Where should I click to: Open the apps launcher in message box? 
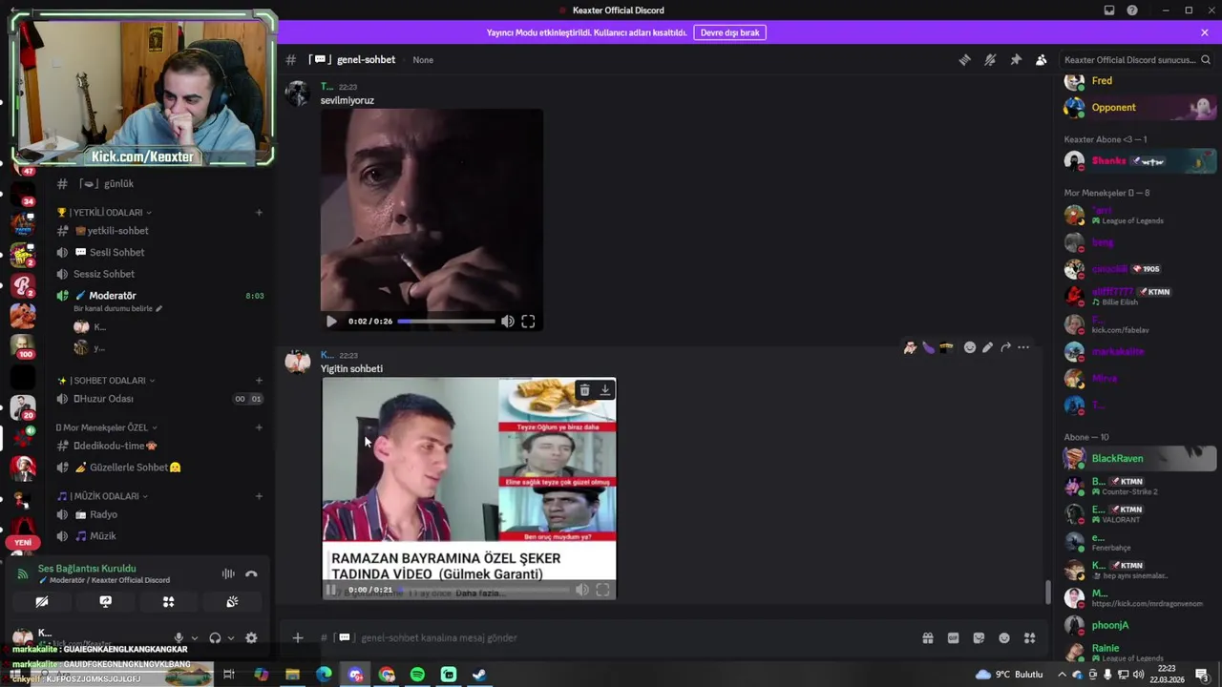[x=1029, y=637]
